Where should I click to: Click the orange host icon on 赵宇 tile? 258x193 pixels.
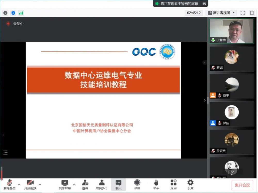tap(213, 95)
